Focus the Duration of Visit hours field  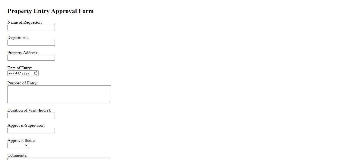(x=31, y=116)
